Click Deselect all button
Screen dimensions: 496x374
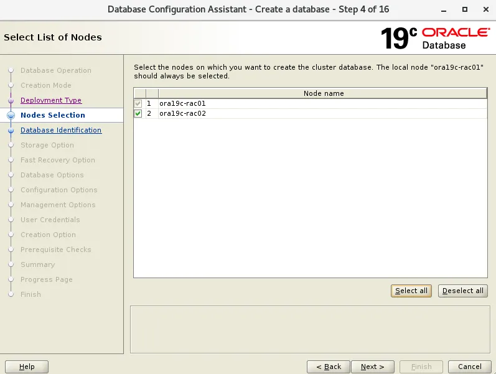[463, 291]
